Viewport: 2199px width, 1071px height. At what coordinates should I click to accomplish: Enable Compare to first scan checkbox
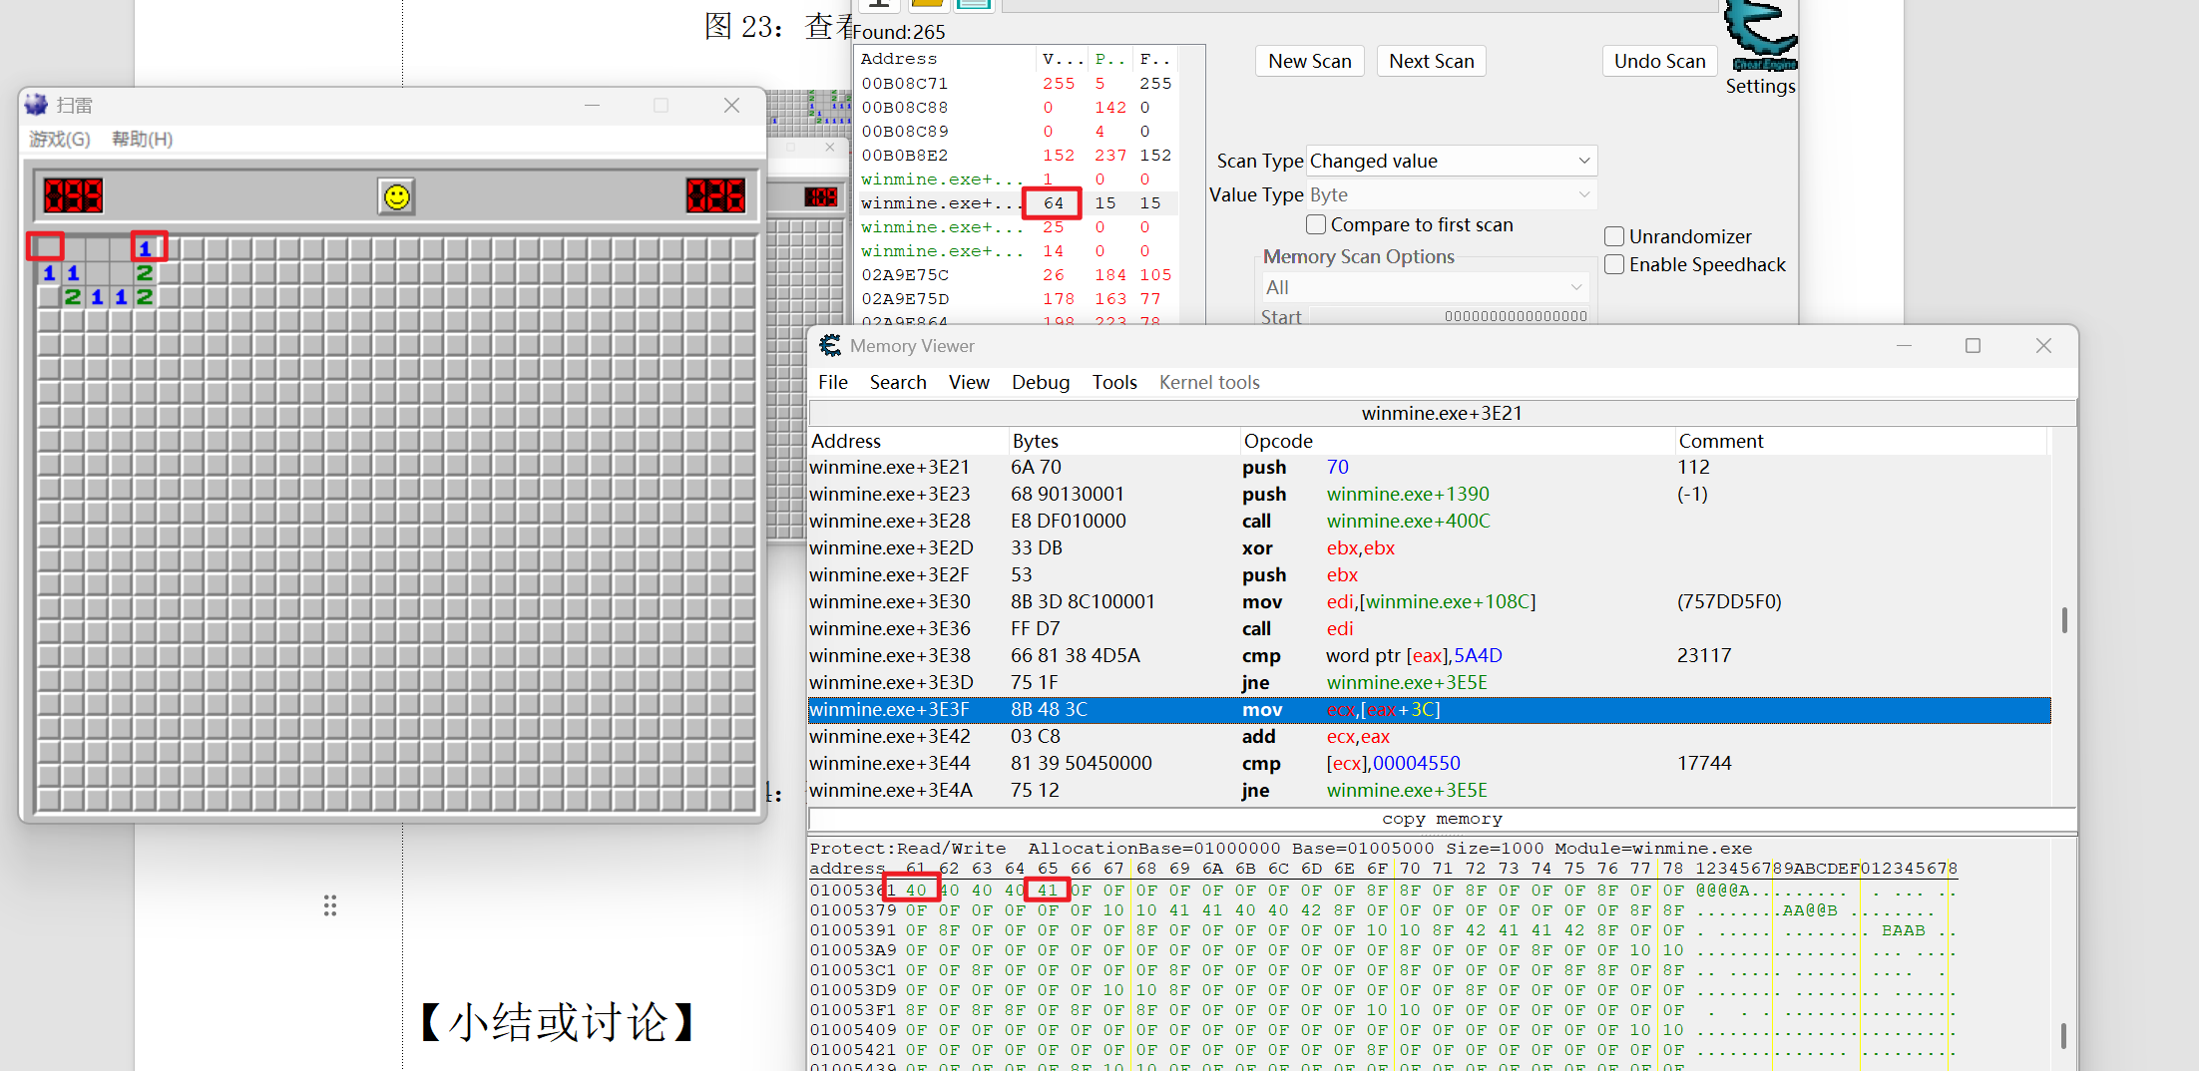(1316, 224)
